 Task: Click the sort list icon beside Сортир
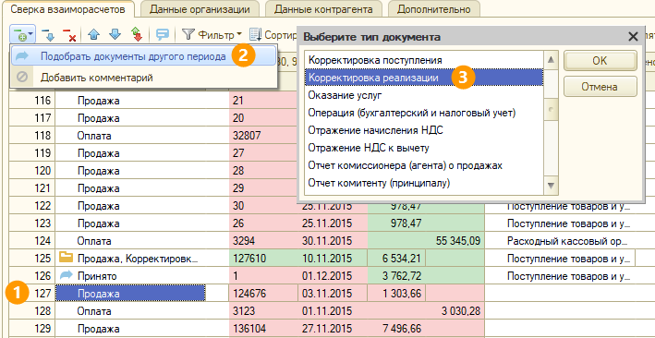[255, 35]
